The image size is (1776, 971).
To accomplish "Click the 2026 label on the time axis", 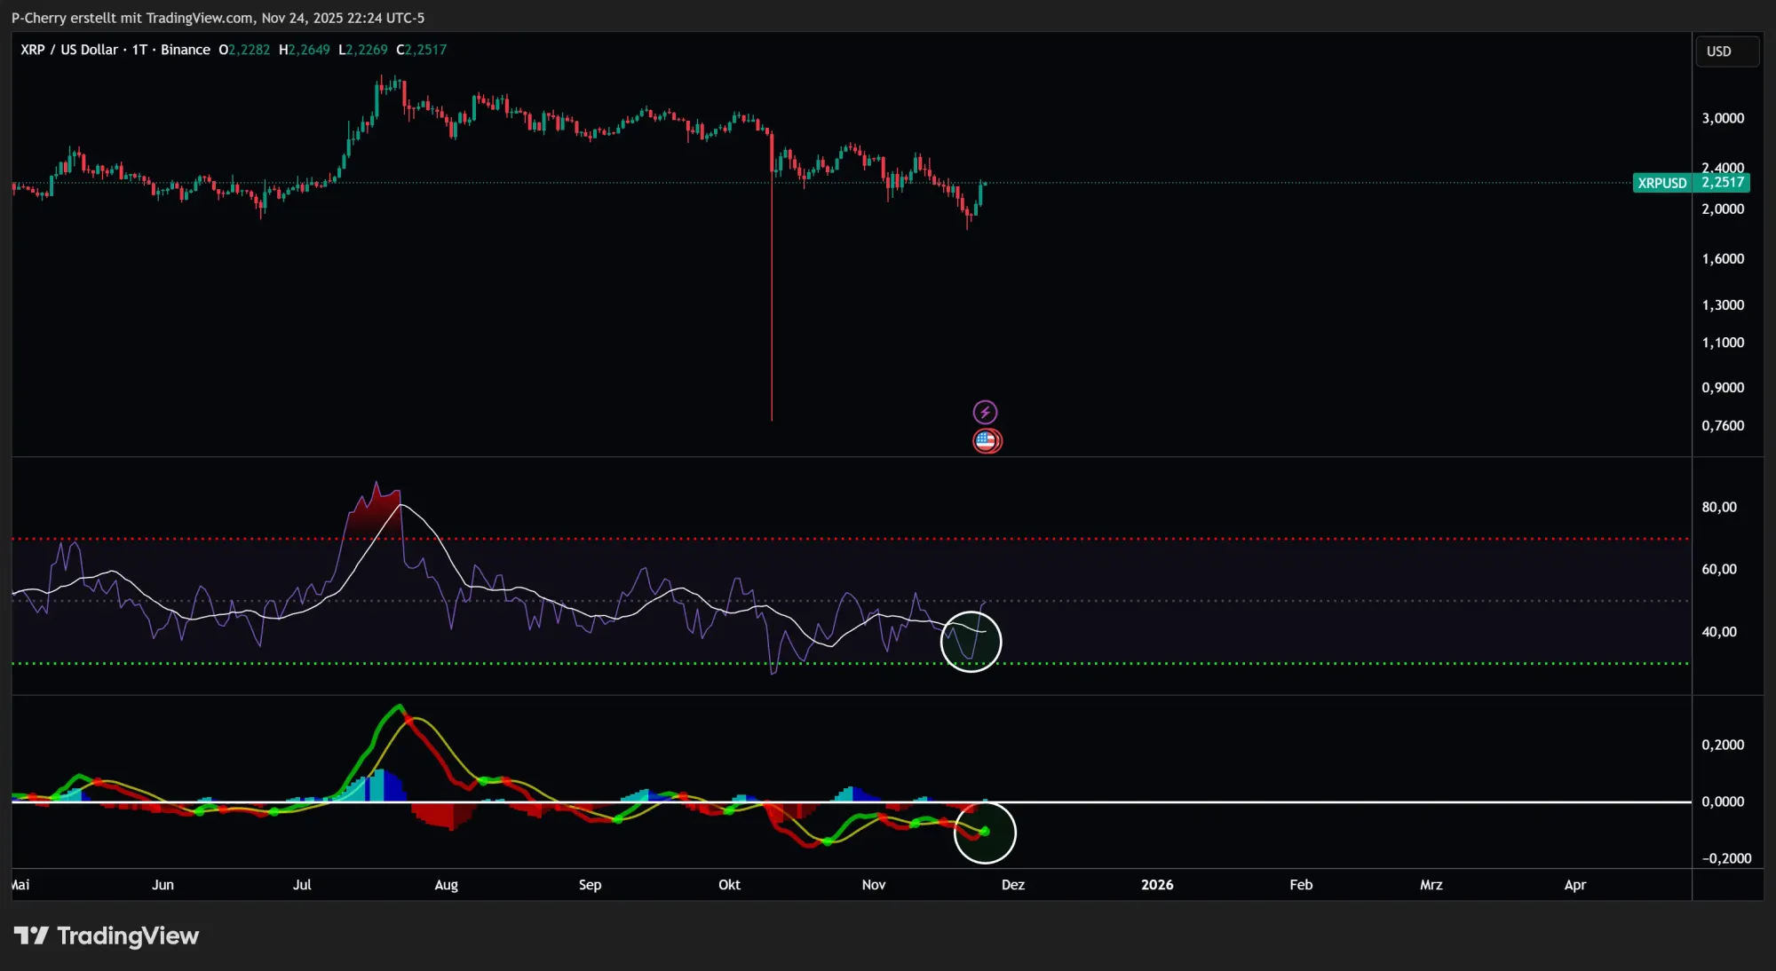I will tap(1158, 885).
